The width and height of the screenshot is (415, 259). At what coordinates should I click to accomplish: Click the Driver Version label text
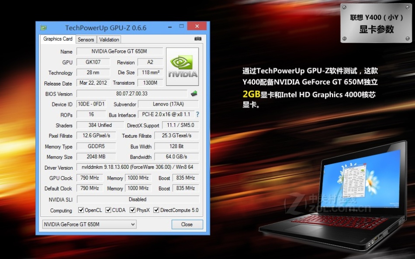tap(59, 167)
